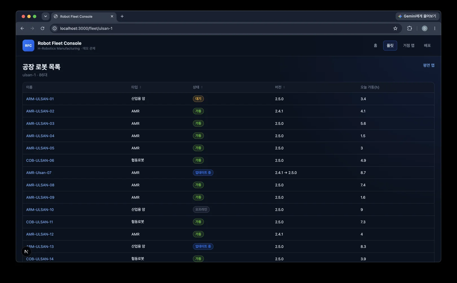Open the Next.js dev tools N badge
The image size is (457, 283).
[26, 251]
